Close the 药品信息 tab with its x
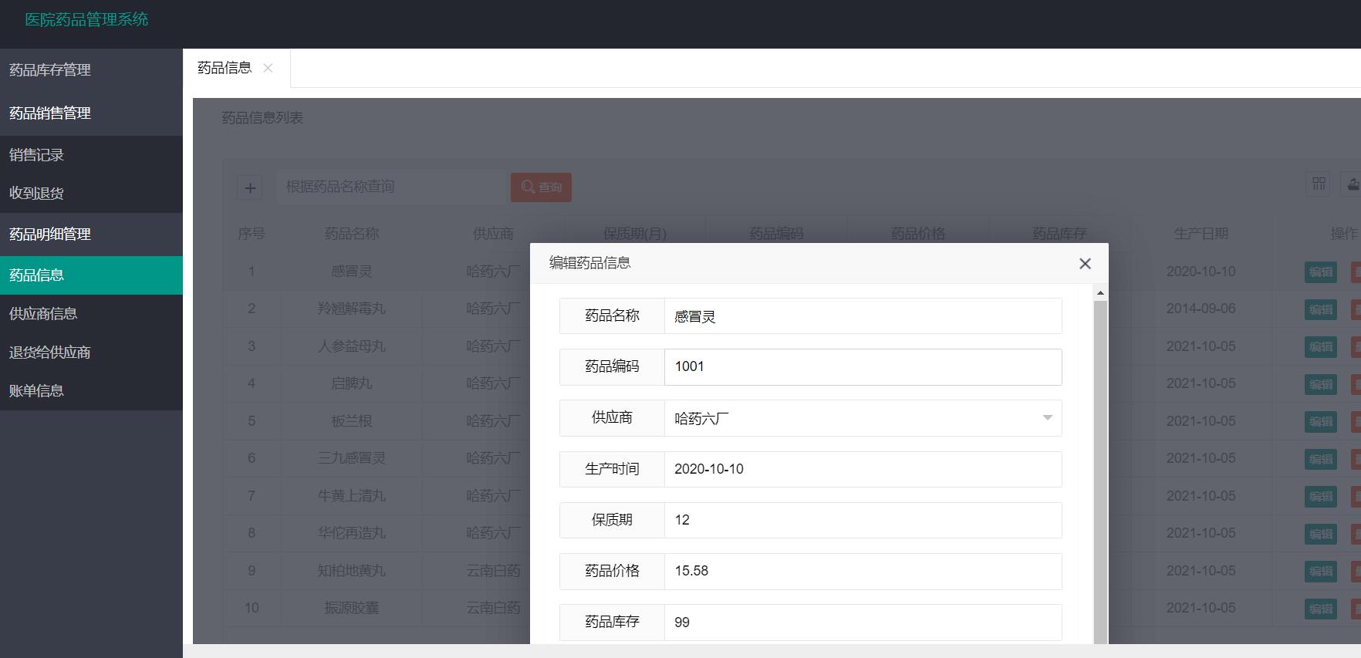 click(268, 68)
